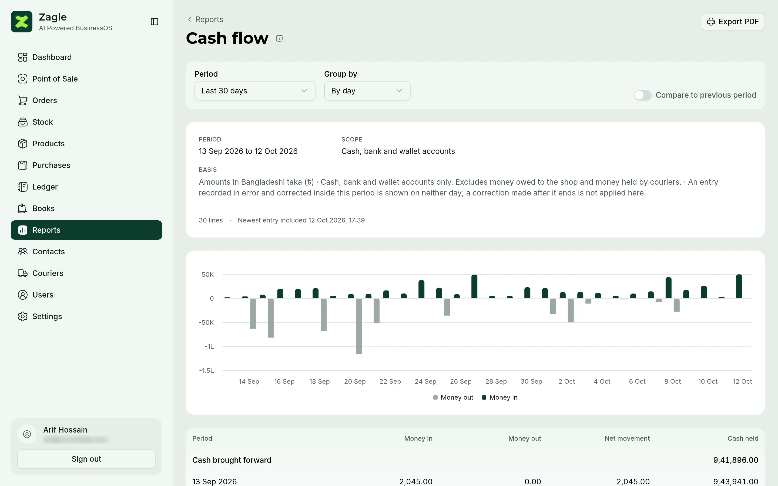Click the Orders cart icon
Viewport: 778px width, 486px height.
point(22,100)
